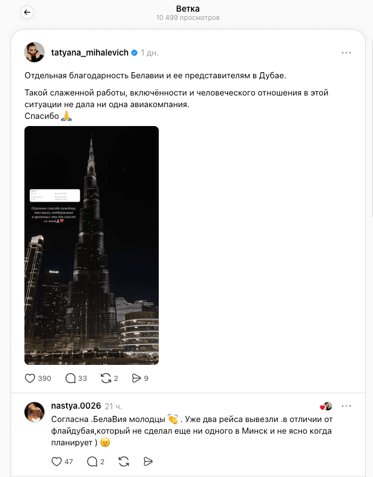Screen dimensions: 373x477
Task: Open the Burj Khalifa photo attachment
Action: point(92,245)
